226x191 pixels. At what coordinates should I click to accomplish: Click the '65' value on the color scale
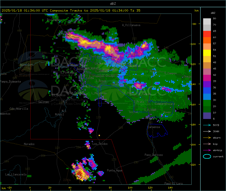point(214,31)
